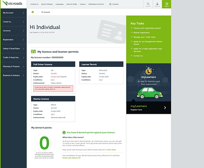
Task: Click expired '23 Apr 2019' expiry date
Action: (56, 77)
